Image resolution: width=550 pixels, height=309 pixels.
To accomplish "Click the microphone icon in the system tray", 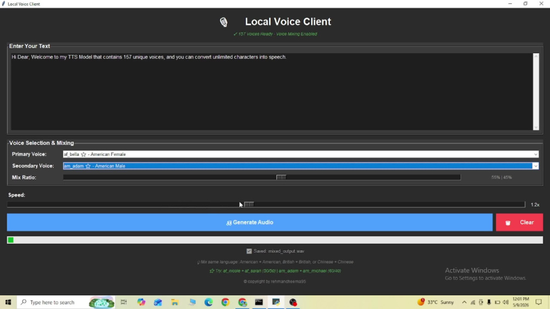I will point(489,302).
